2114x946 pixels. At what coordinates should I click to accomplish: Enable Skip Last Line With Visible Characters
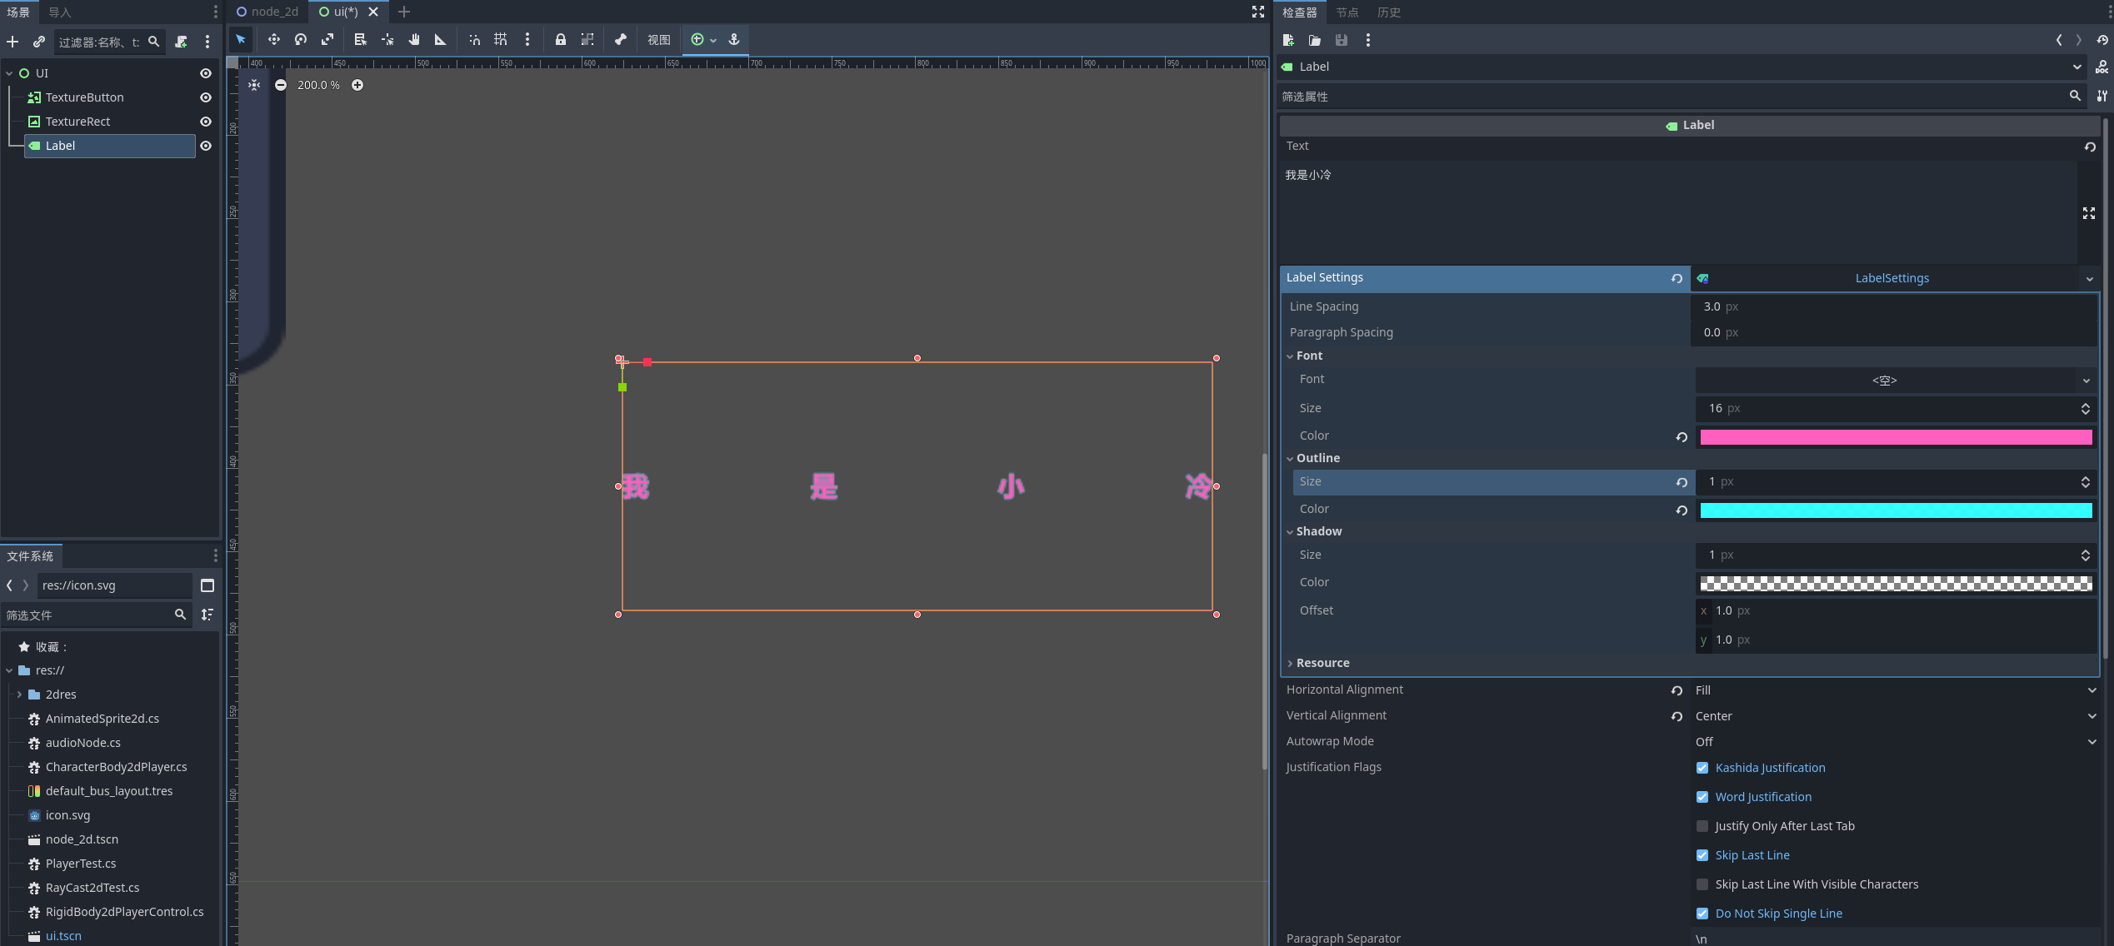1702,884
